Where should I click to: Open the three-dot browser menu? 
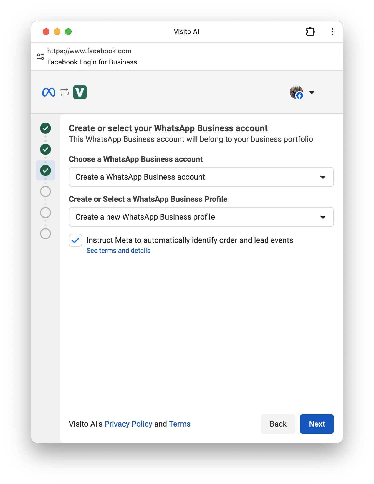332,32
